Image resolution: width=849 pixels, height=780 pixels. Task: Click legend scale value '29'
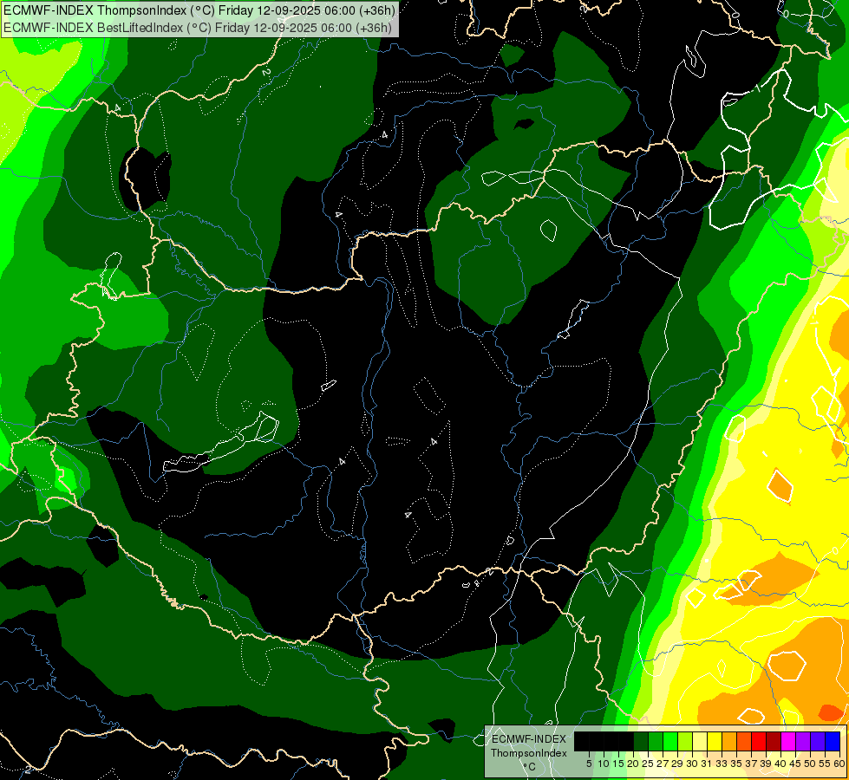pos(677,764)
